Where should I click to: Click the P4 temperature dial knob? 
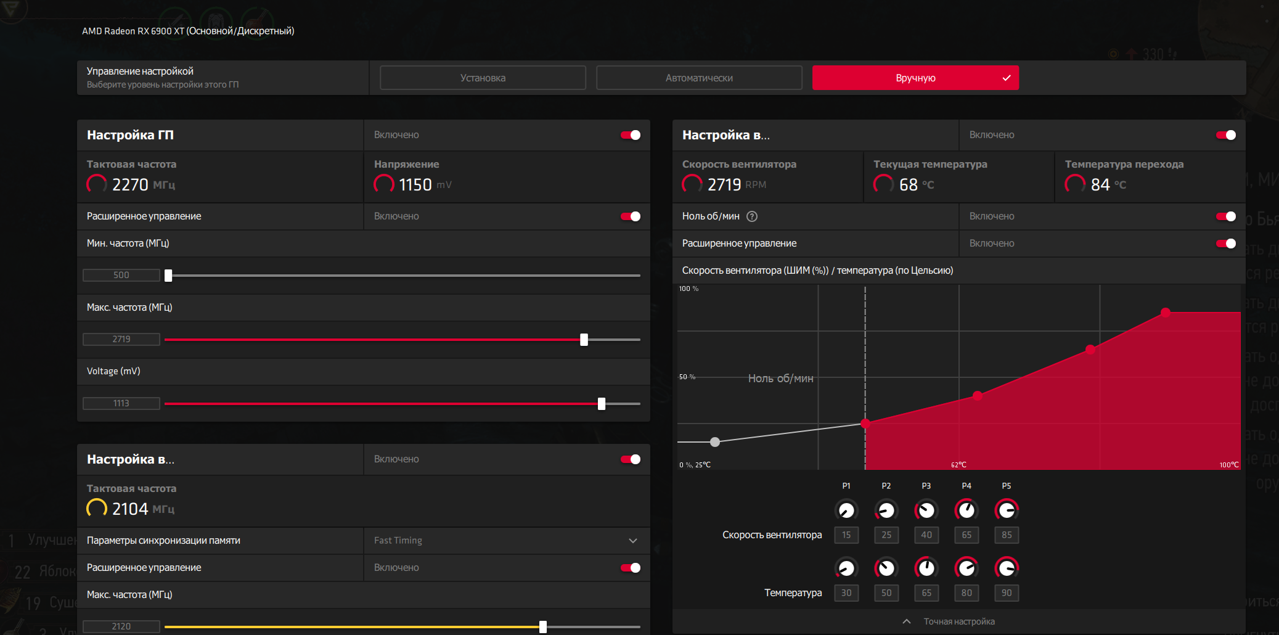point(966,568)
